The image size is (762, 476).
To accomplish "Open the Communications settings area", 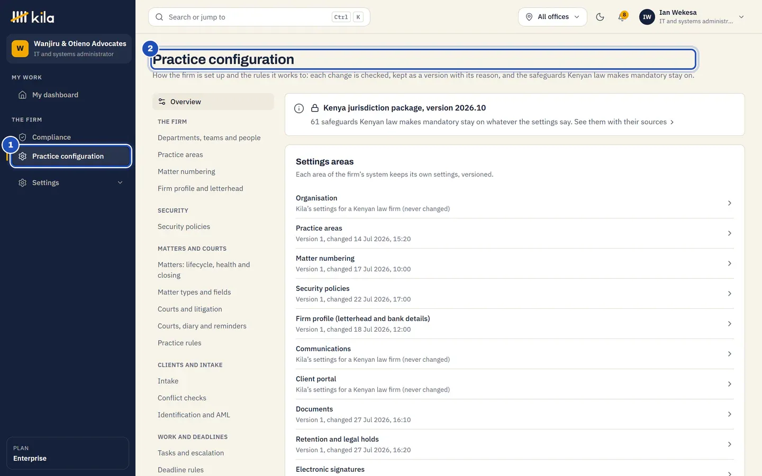I will click(514, 354).
